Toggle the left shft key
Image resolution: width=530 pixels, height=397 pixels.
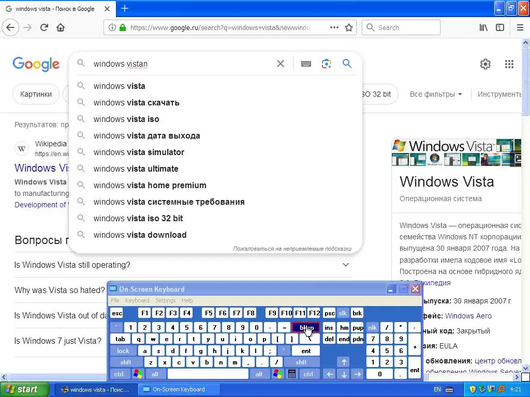click(126, 362)
